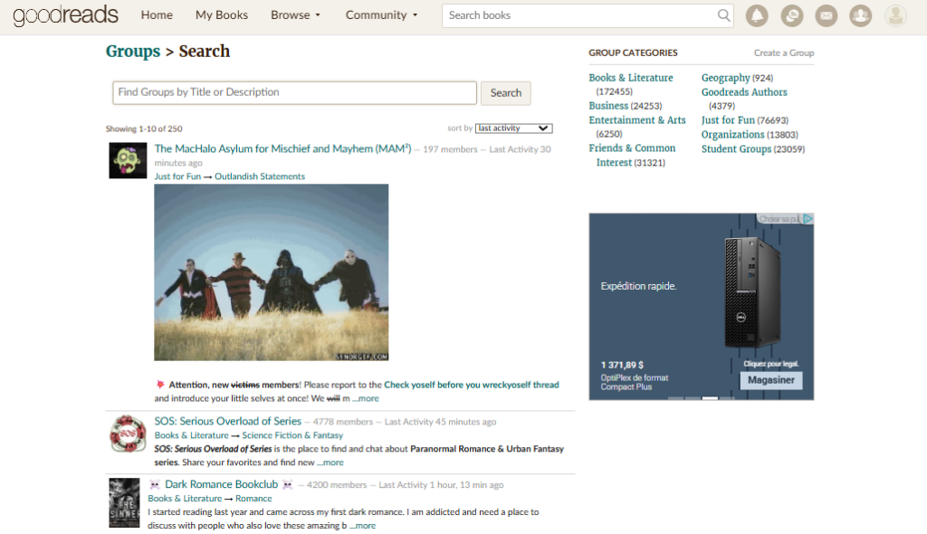Open the messages envelope icon
The height and width of the screenshot is (534, 927).
(x=827, y=15)
